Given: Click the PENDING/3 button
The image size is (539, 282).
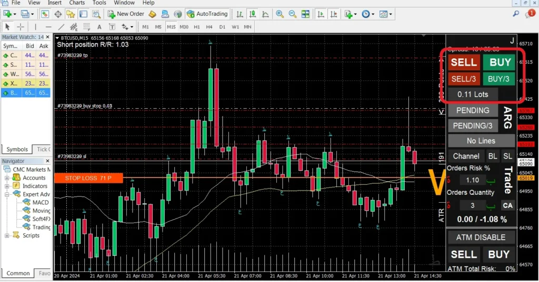Looking at the screenshot, I should pyautogui.click(x=473, y=126).
